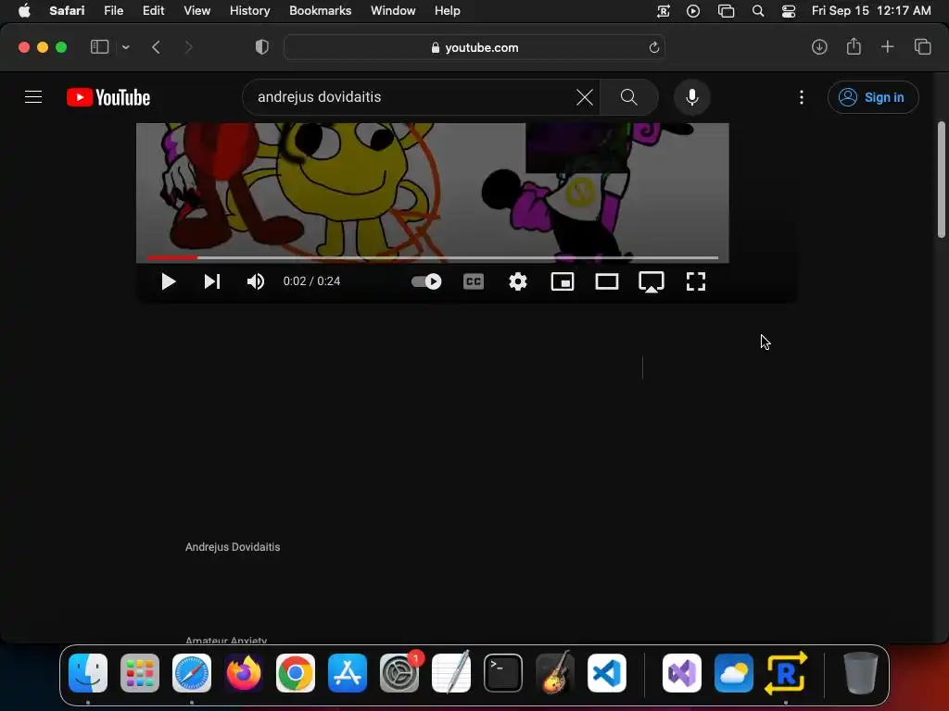Enable miniplayer mode
This screenshot has width=949, height=711.
coord(563,281)
